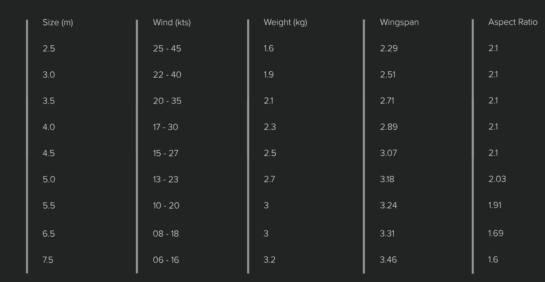Viewport: 545px width, 282px height.
Task: Select the Weight (kg) column header
Action: (x=285, y=23)
